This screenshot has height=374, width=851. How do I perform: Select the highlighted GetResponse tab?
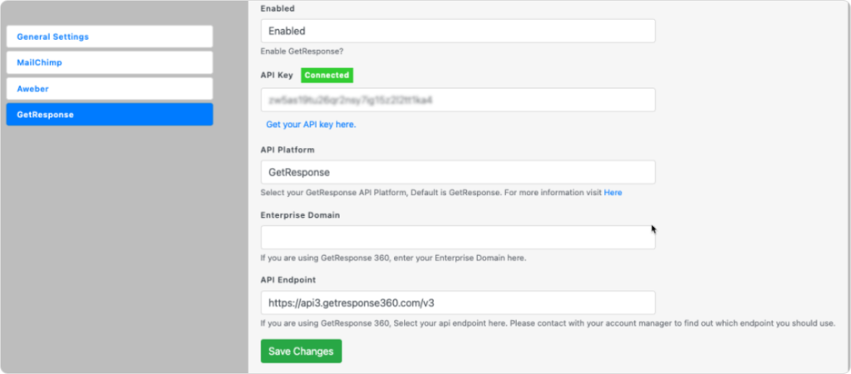click(x=110, y=115)
